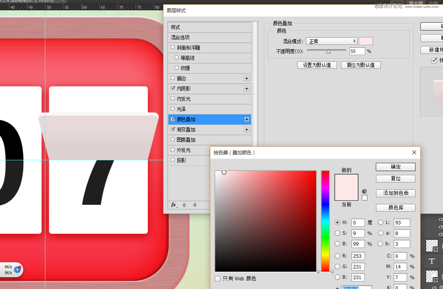
Task: Open the 混合模式 dropdown
Action: click(x=331, y=41)
